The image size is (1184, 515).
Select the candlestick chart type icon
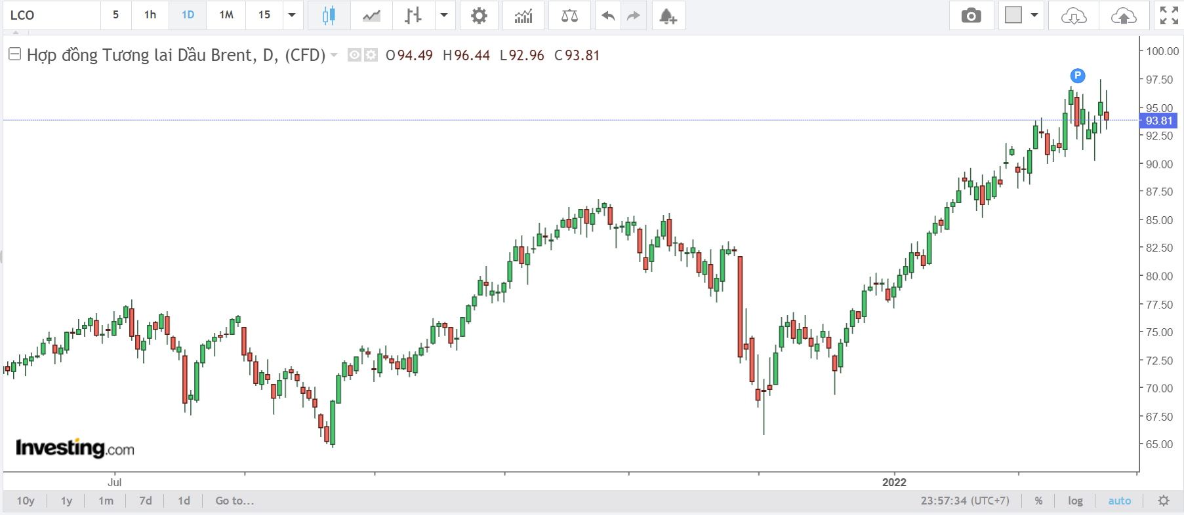329,15
